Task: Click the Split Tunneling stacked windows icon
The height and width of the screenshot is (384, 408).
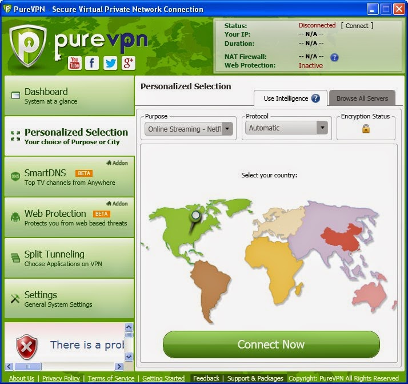Action: tap(15, 258)
